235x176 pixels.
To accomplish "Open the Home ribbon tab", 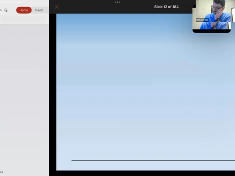I will [x=24, y=10].
